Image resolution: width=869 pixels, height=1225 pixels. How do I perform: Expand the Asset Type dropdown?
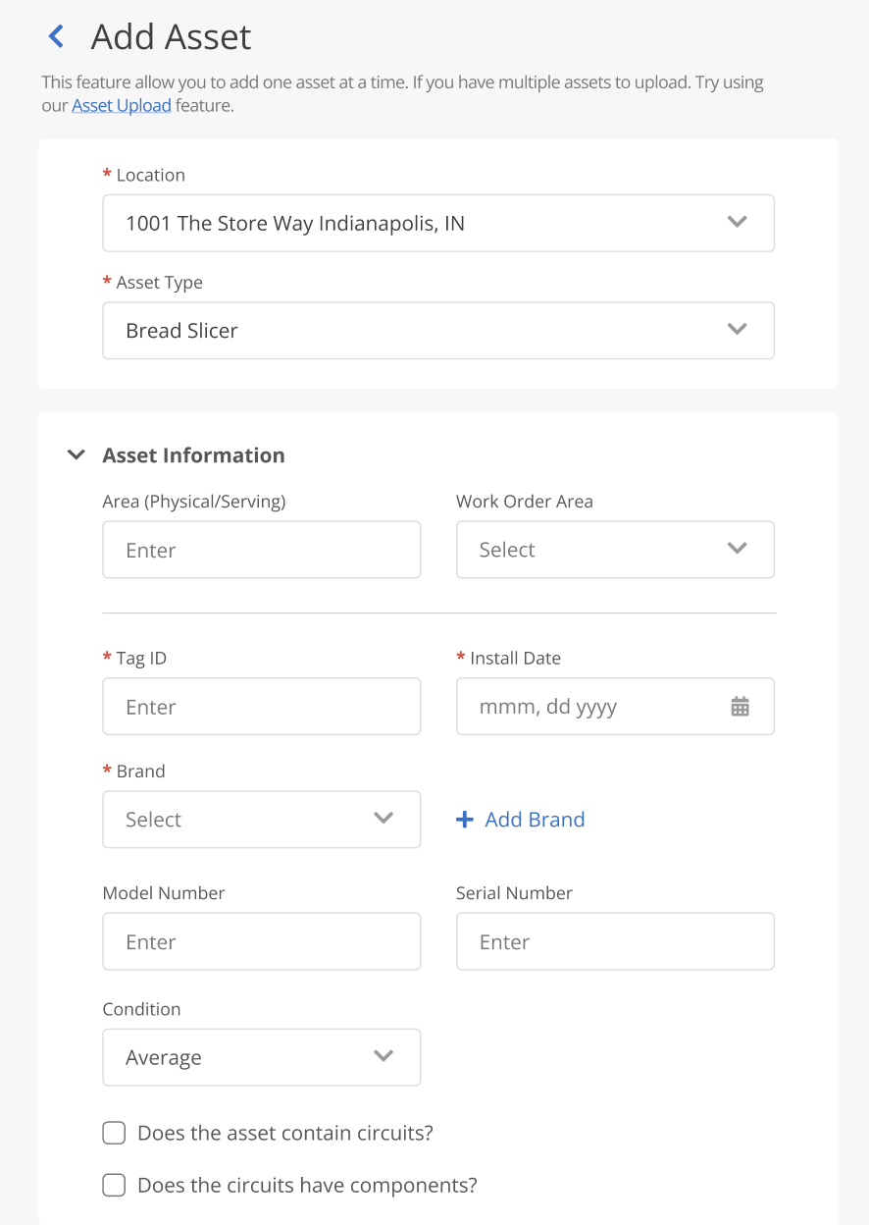click(438, 331)
